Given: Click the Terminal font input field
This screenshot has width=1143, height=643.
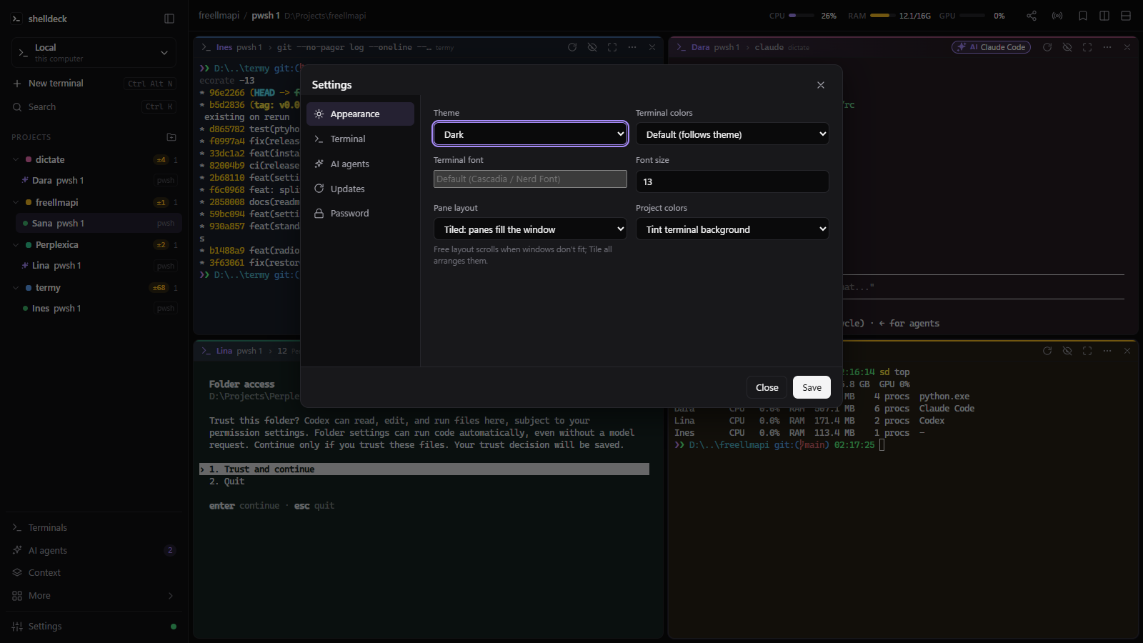Looking at the screenshot, I should coord(530,179).
